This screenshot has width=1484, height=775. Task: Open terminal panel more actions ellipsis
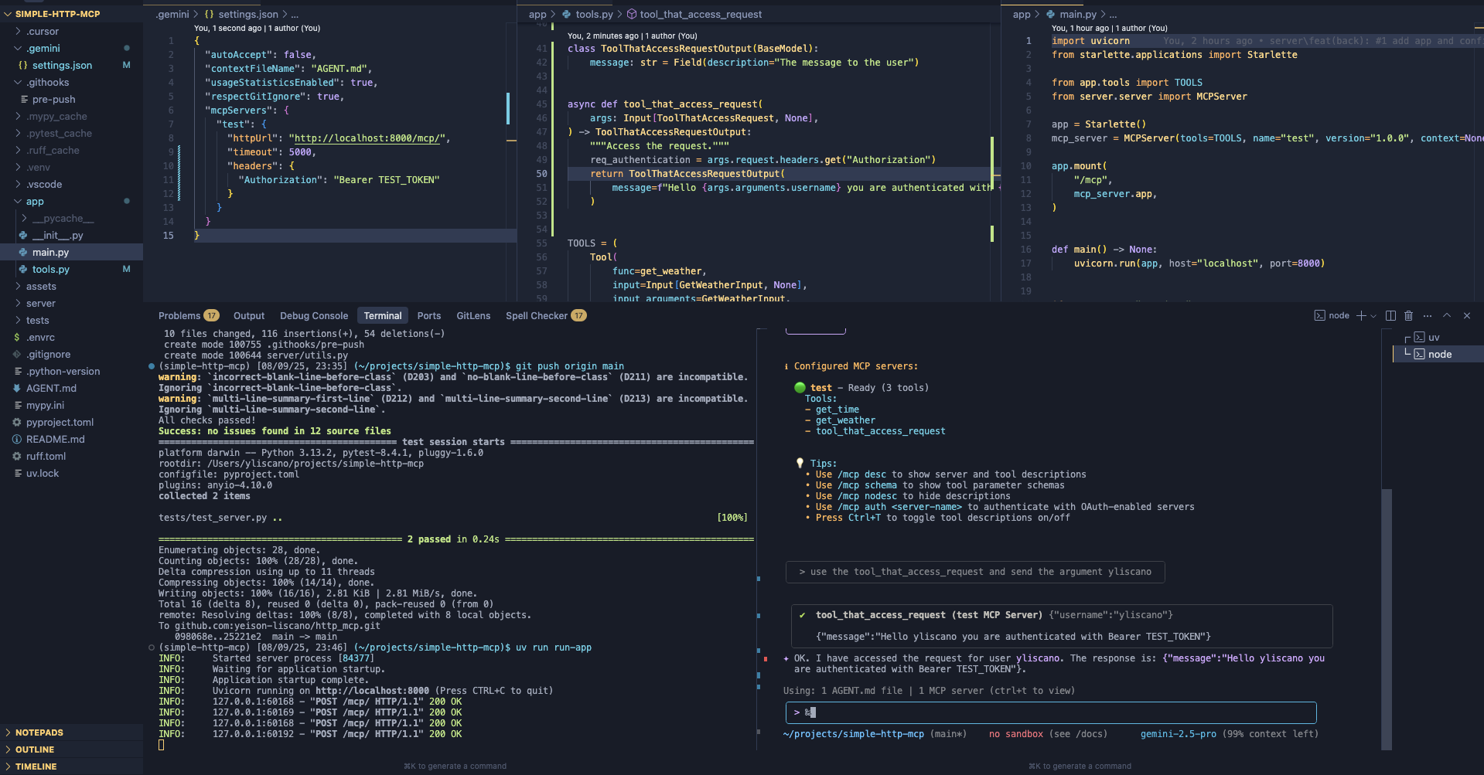click(1428, 315)
